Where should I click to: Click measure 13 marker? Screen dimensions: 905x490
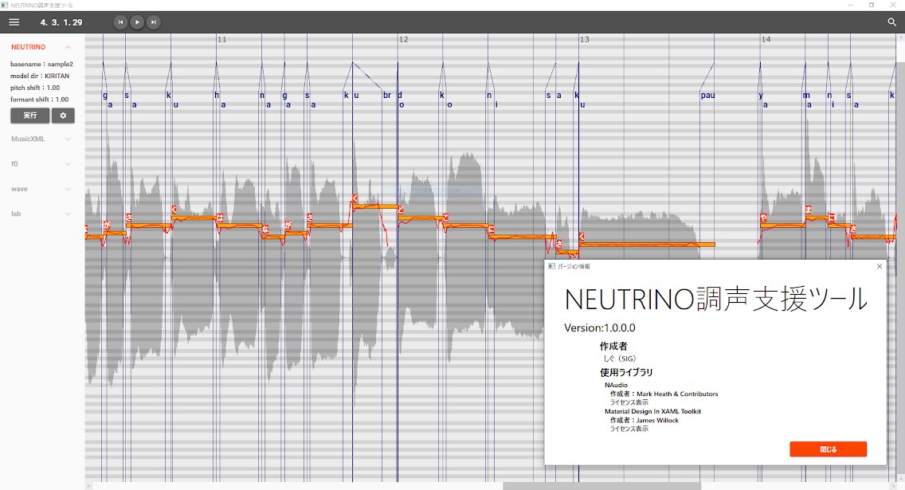(584, 39)
